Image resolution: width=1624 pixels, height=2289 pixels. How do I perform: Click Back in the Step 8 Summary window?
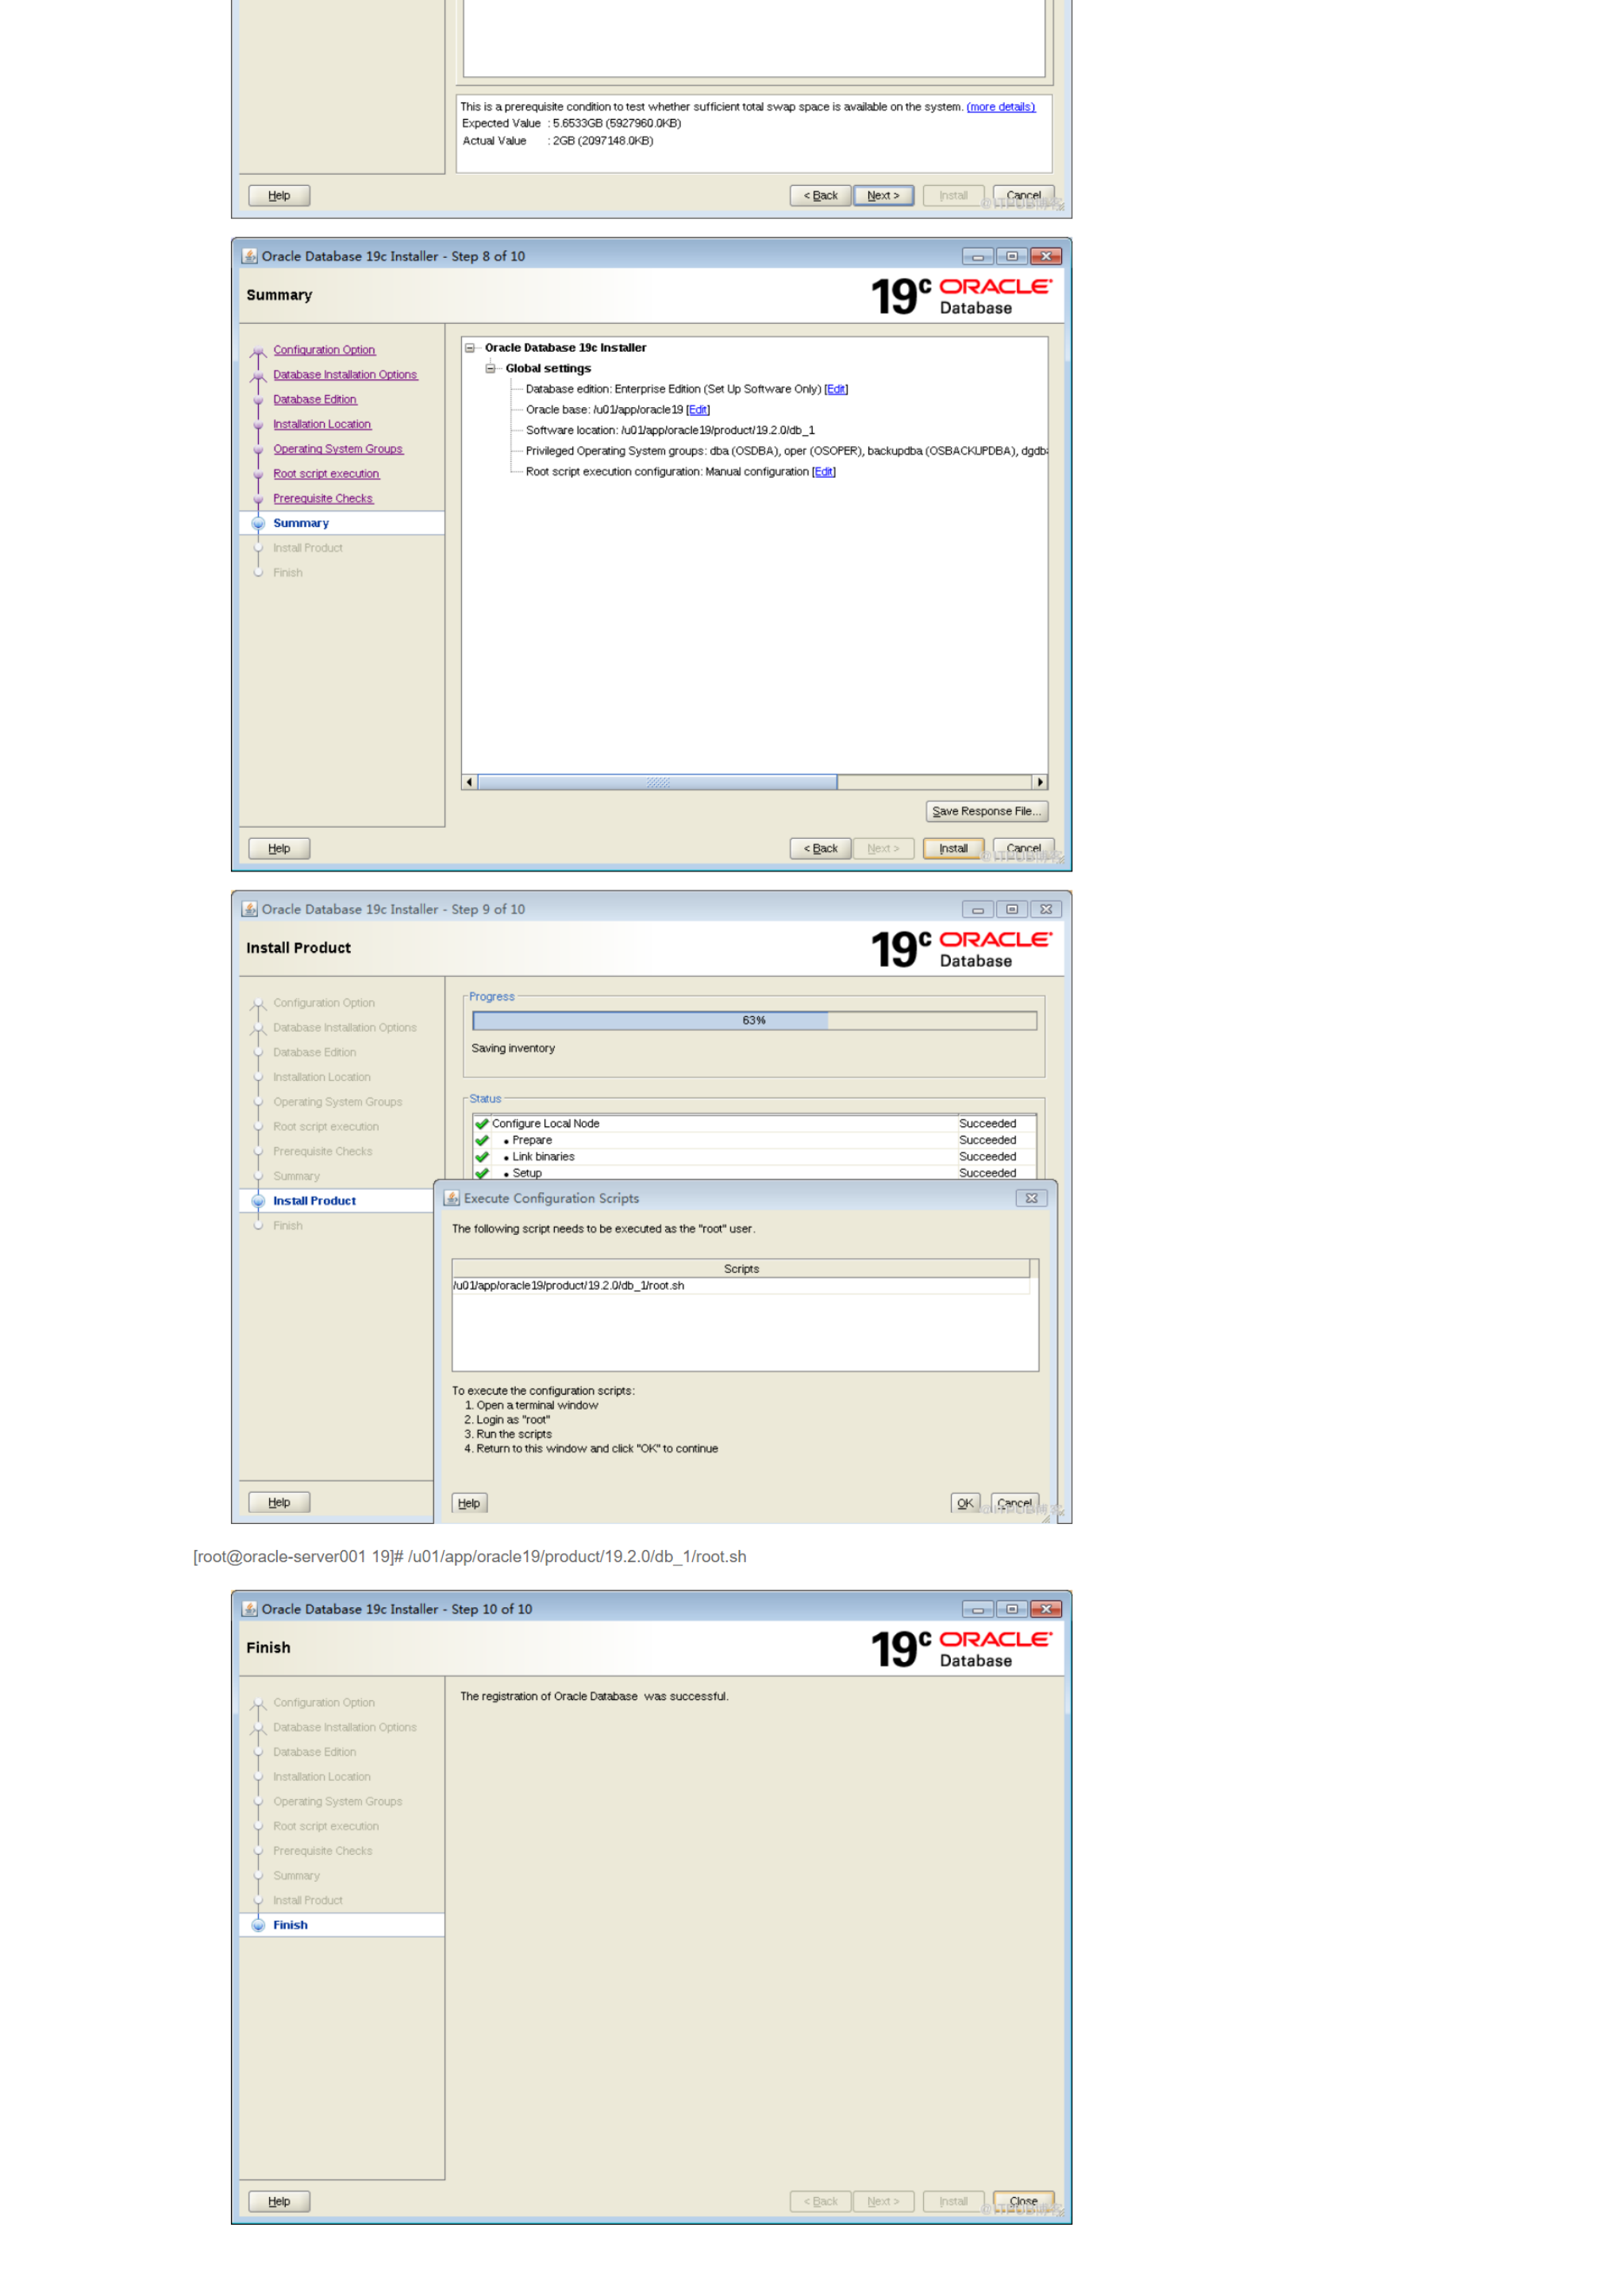820,848
